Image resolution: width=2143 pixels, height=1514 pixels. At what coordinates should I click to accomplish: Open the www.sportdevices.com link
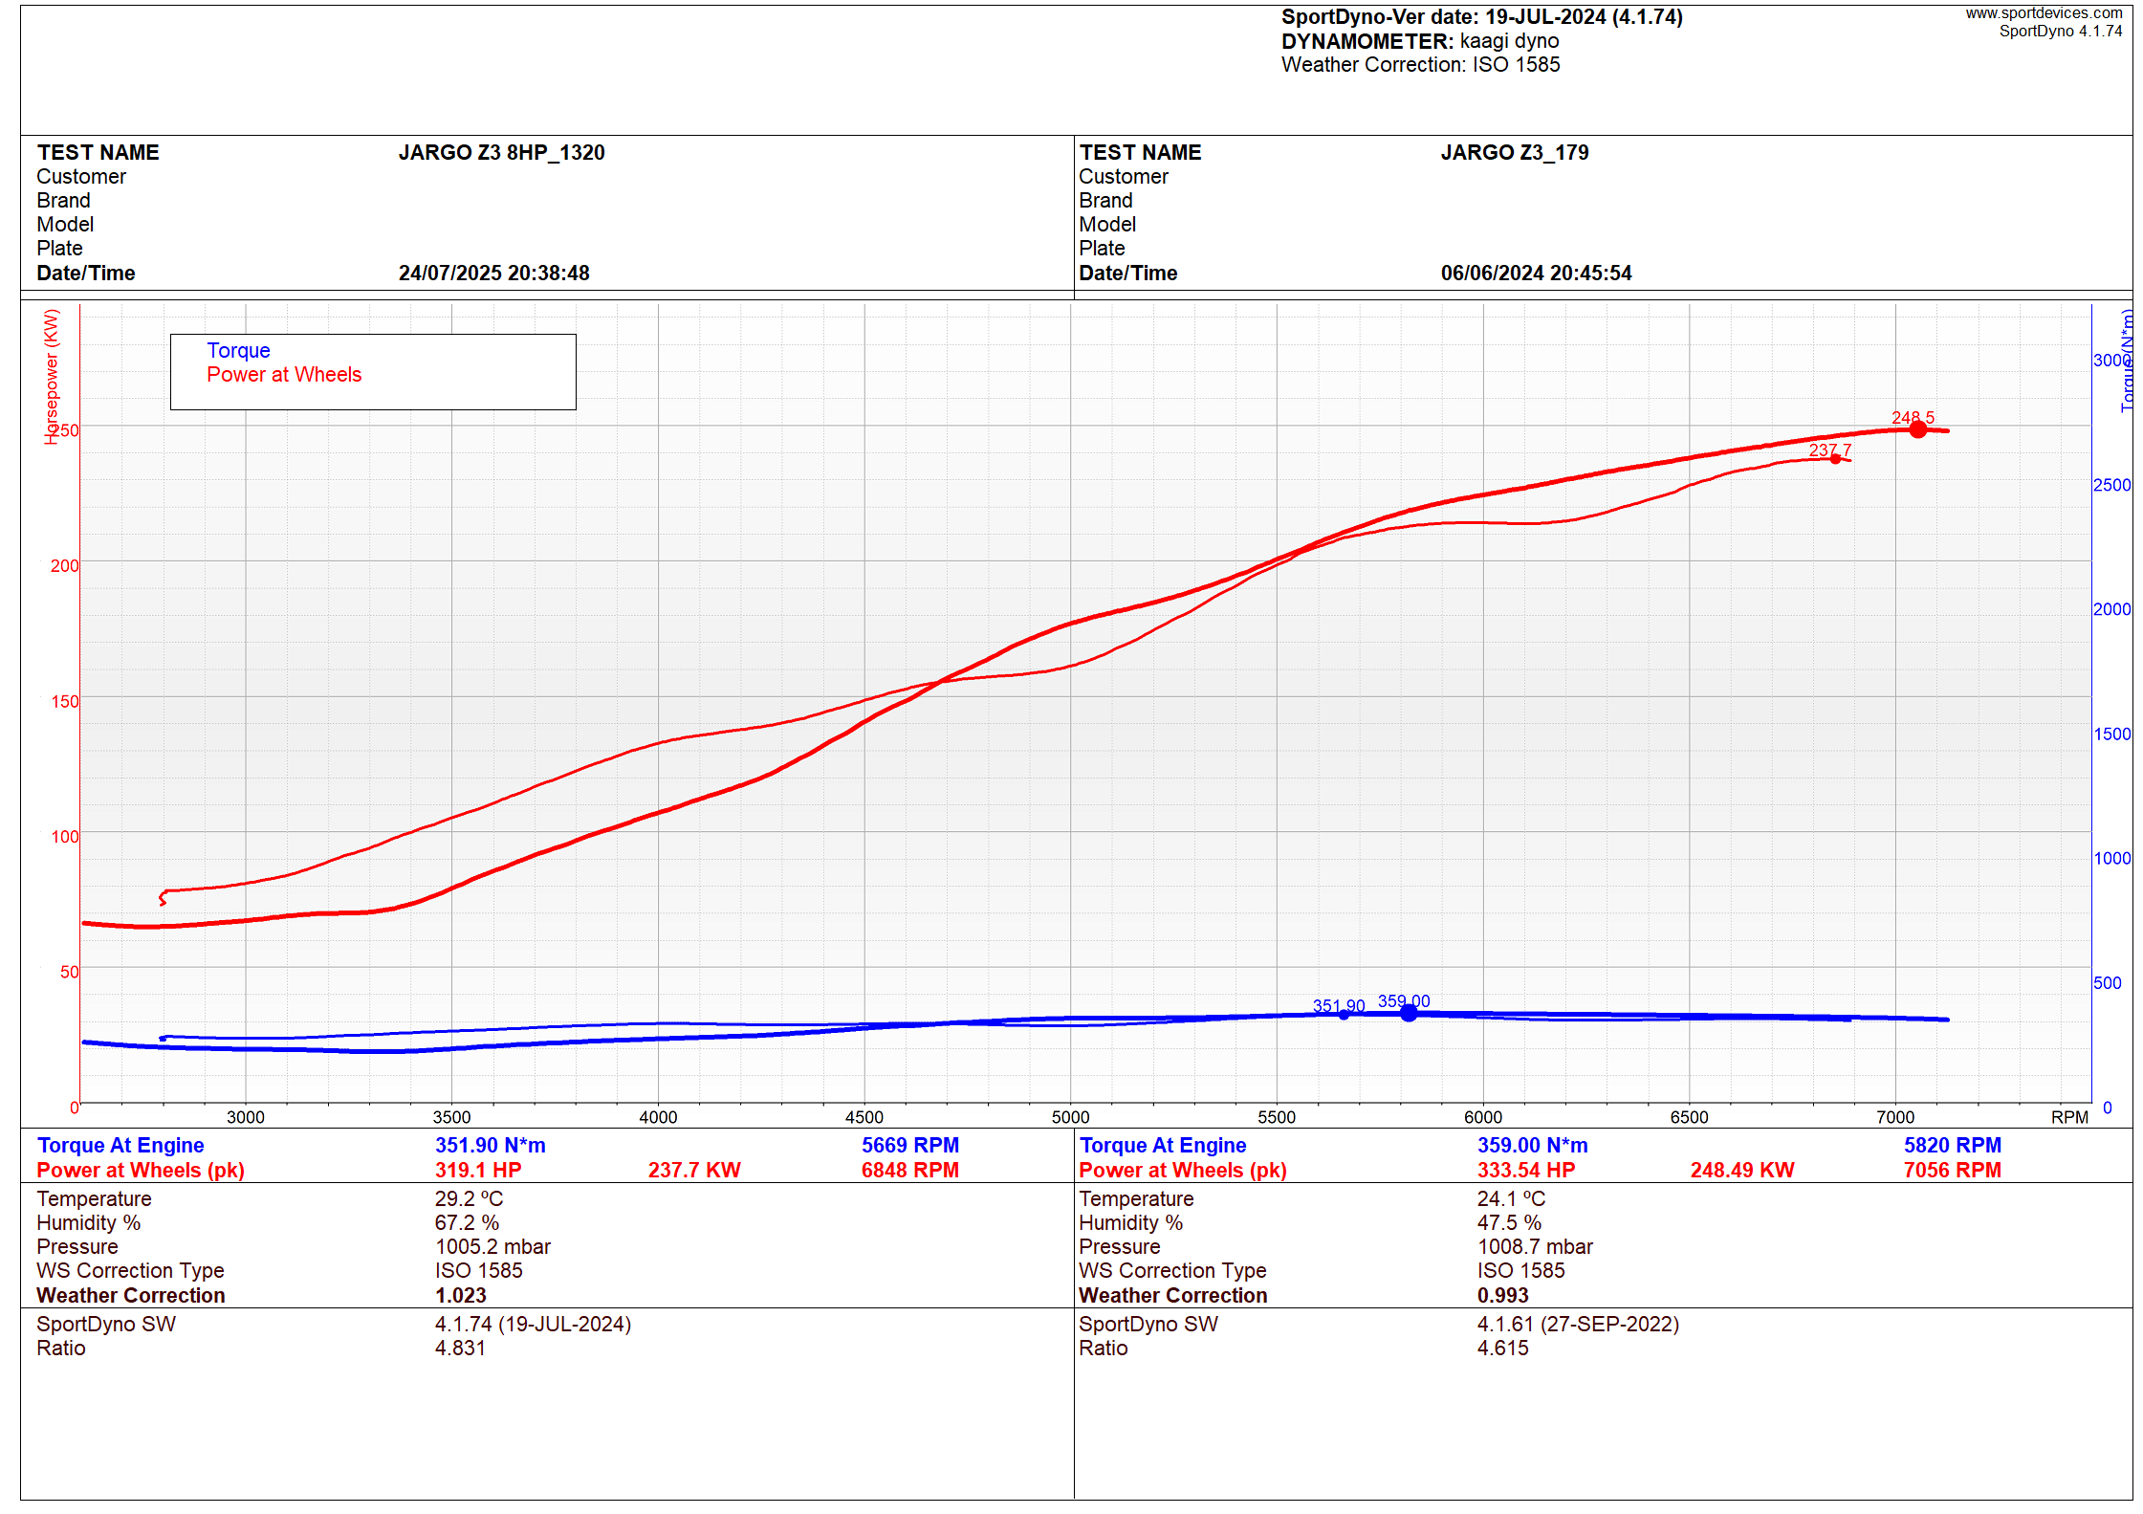click(x=2044, y=13)
